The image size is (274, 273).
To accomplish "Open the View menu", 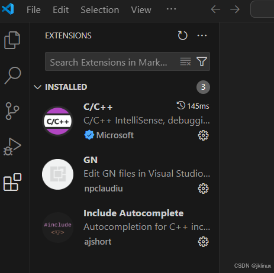I will click(x=141, y=10).
